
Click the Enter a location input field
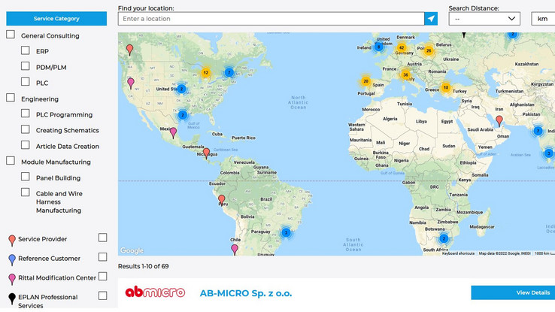[271, 19]
